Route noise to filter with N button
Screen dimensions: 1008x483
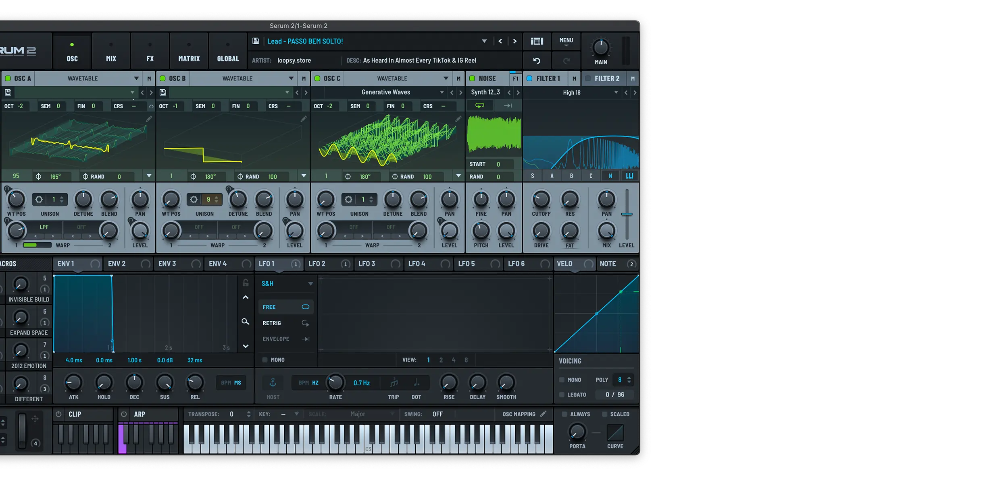(610, 176)
